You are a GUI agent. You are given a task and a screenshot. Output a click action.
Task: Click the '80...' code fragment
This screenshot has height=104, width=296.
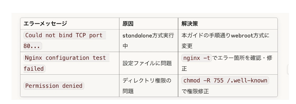coord(33,46)
